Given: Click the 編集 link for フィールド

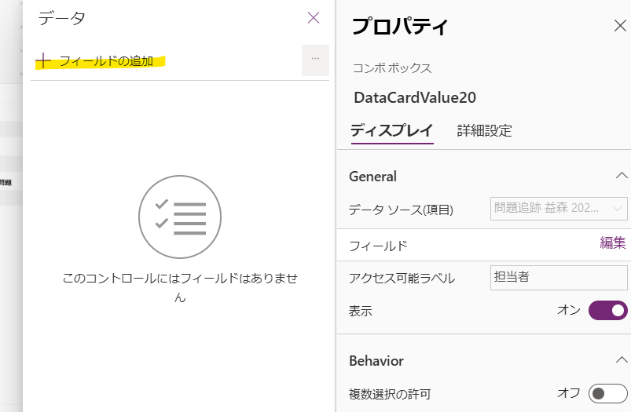Looking at the screenshot, I should point(613,242).
